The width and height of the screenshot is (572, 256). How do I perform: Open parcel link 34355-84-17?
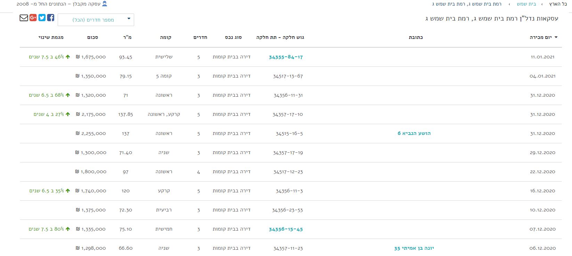[x=286, y=57]
